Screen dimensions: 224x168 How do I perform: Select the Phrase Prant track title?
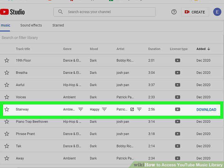25,134
